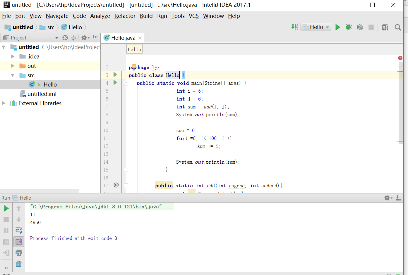Image resolution: width=408 pixels, height=275 pixels.
Task: Toggle Soft-Wrap in the Run console
Action: pos(18,231)
